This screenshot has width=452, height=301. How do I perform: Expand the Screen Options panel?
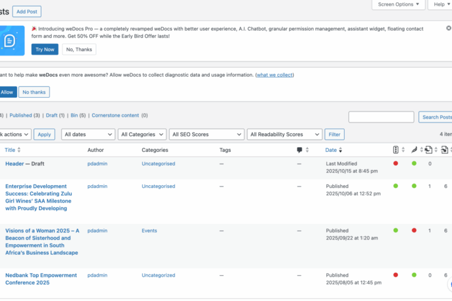coord(399,4)
